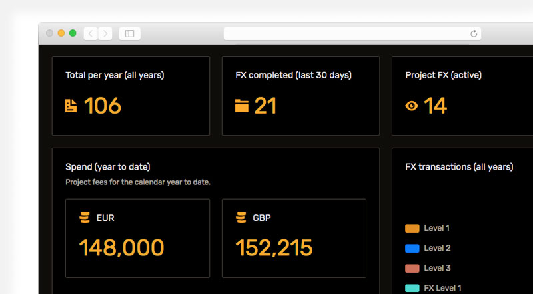
Task: Click the browser address bar
Action: [x=352, y=34]
